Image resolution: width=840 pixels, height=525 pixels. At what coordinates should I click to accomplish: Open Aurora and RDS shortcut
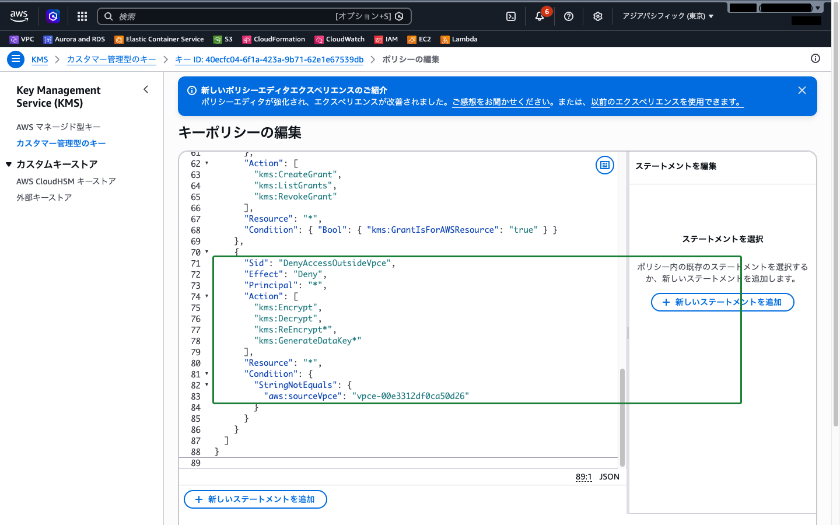coord(74,39)
